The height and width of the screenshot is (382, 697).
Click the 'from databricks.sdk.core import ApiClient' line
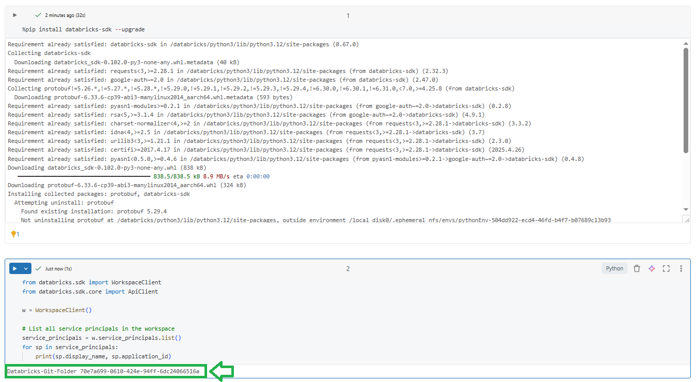pyautogui.click(x=90, y=292)
